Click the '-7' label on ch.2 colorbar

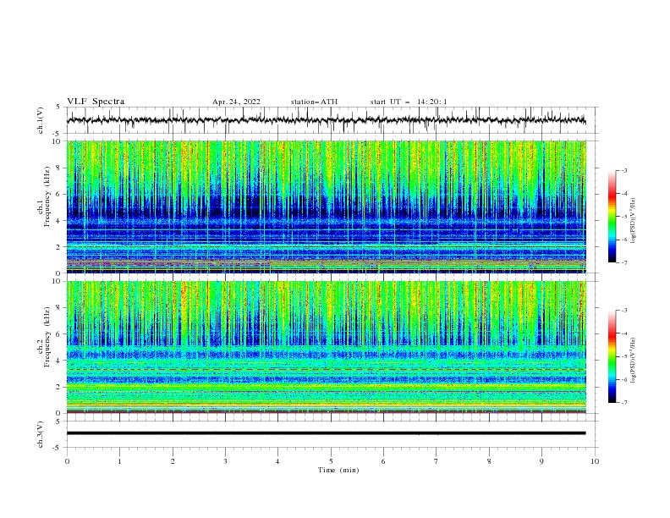623,403
